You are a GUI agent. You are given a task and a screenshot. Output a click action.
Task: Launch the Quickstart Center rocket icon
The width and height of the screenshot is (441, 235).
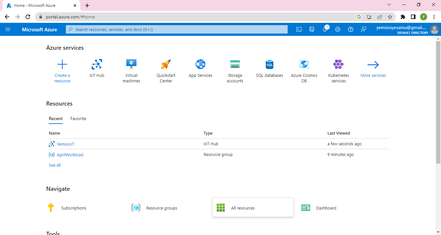click(166, 65)
